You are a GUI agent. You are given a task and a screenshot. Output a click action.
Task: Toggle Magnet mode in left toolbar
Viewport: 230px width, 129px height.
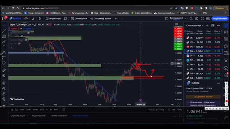[x=4, y=83]
